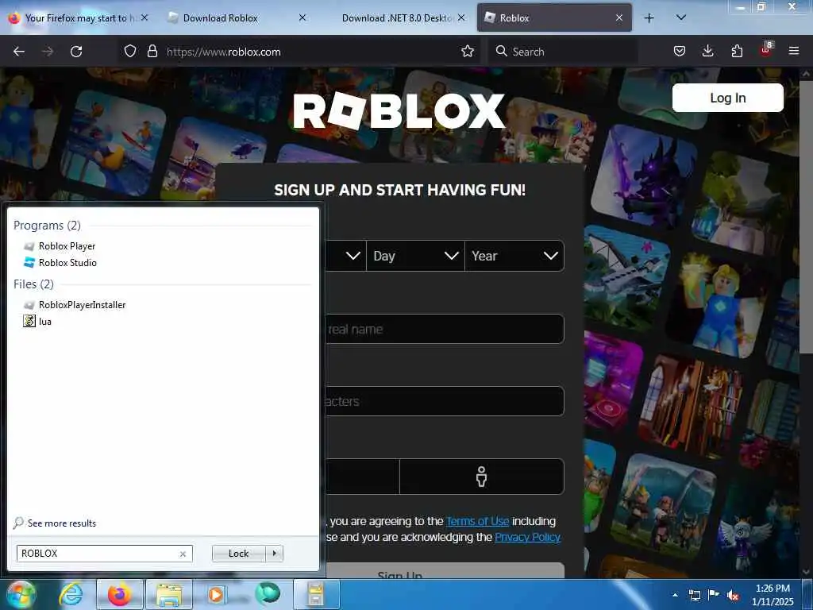The image size is (813, 610).
Task: Click the Lock button
Action: (x=238, y=554)
